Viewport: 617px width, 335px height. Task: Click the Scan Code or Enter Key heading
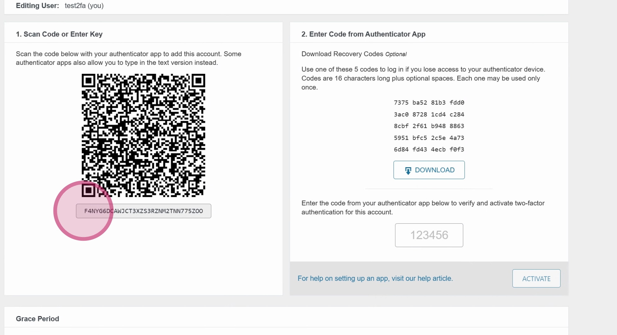59,34
